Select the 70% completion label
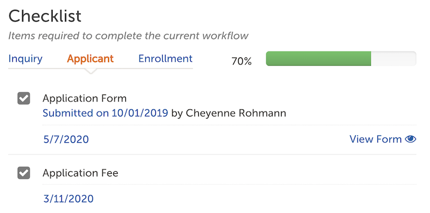 [241, 61]
